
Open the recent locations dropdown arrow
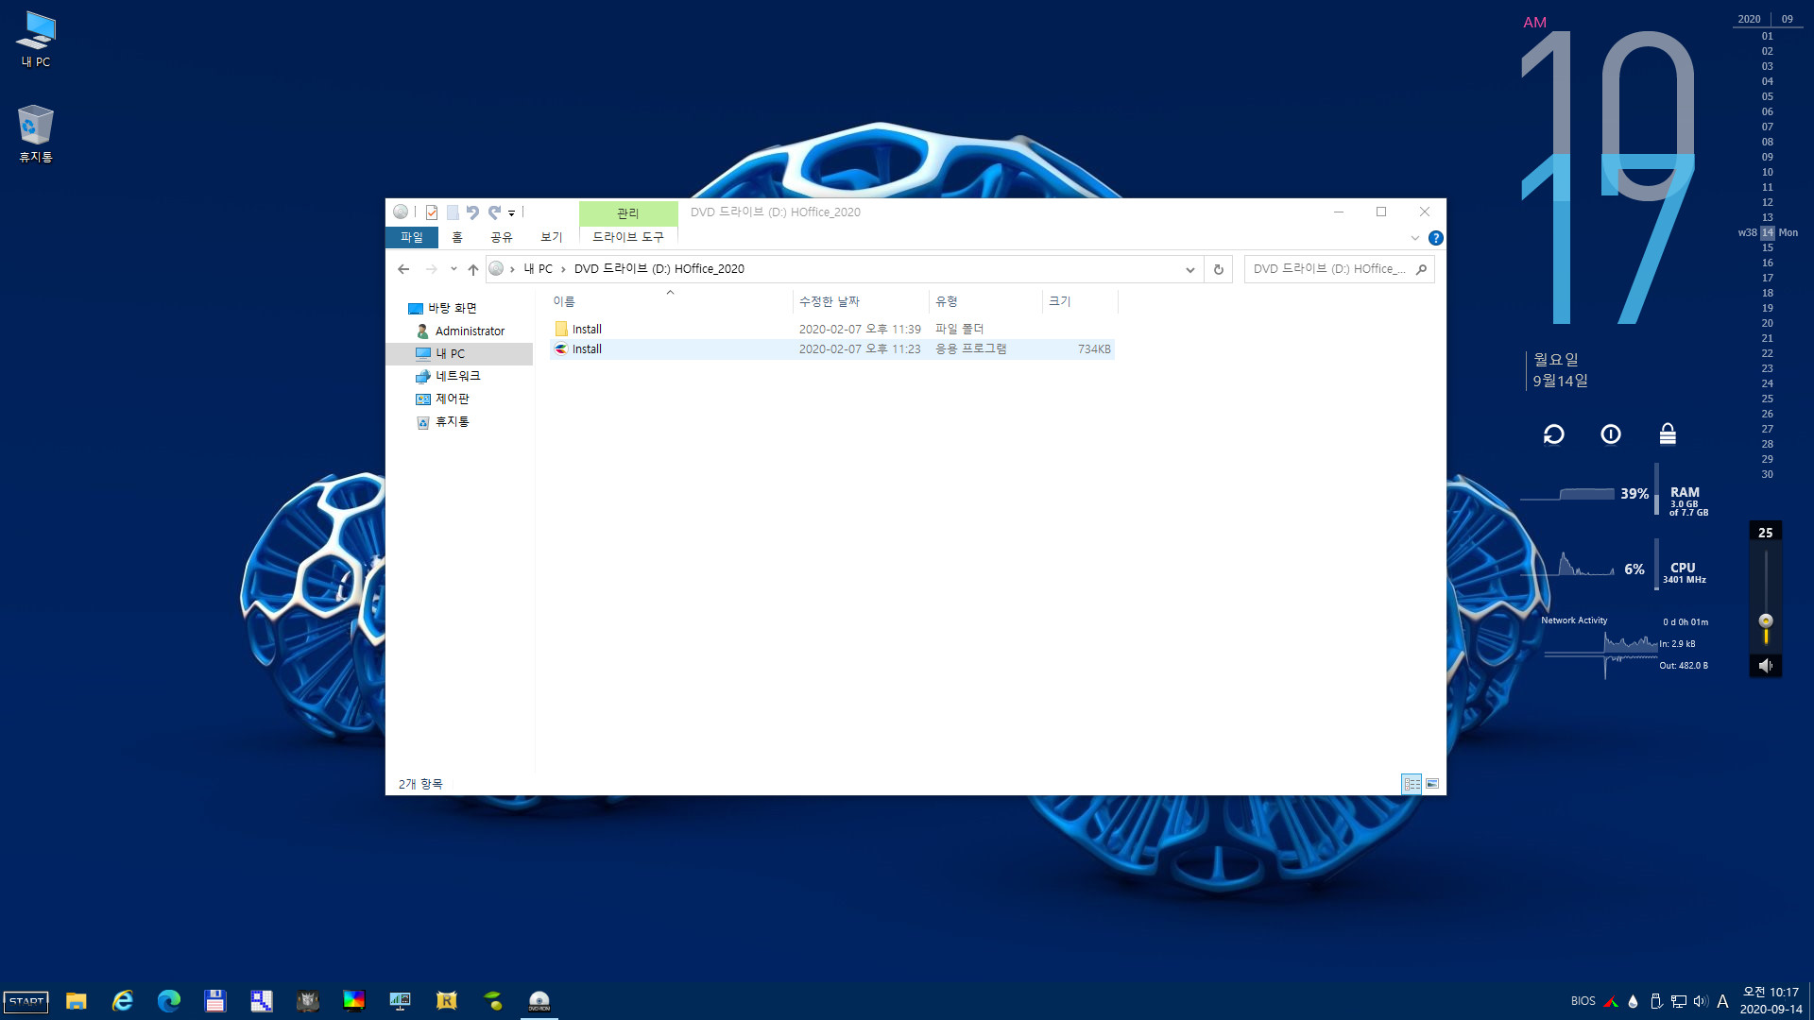453,269
